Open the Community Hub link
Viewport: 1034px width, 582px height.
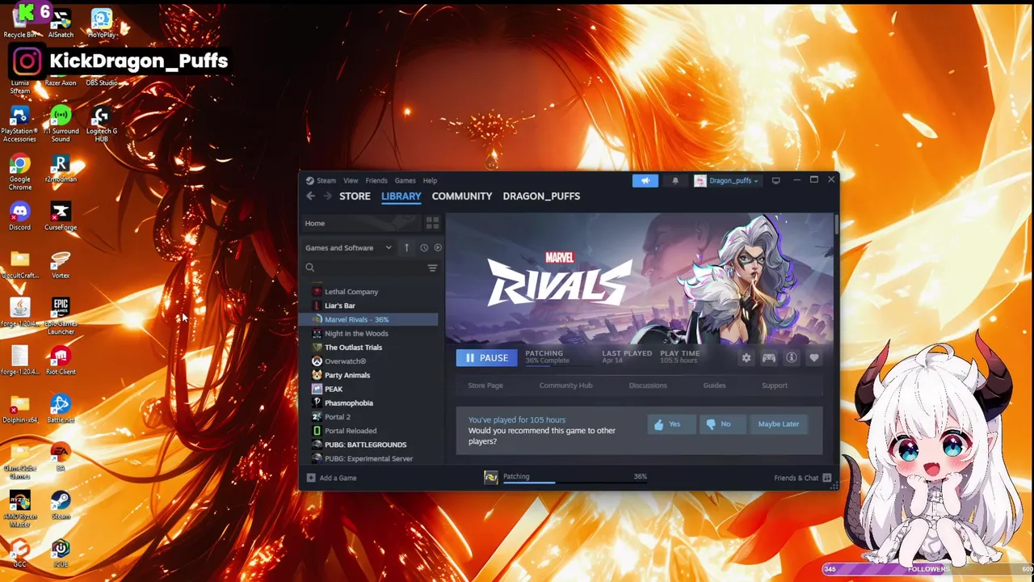click(x=565, y=386)
